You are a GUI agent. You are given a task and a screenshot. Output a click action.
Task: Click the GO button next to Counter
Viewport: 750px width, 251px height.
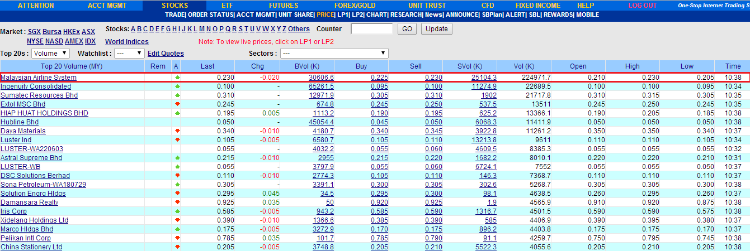407,29
